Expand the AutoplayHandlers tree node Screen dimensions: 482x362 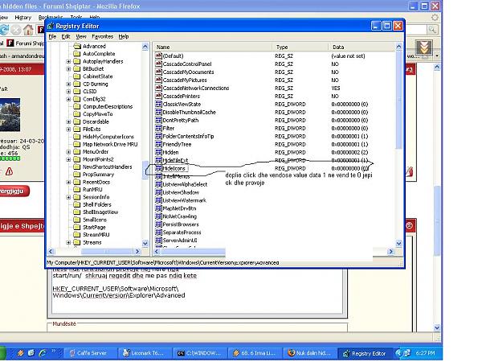[x=68, y=62]
